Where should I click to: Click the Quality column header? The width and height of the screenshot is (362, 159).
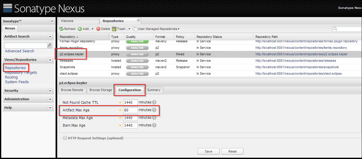tap(139, 37)
